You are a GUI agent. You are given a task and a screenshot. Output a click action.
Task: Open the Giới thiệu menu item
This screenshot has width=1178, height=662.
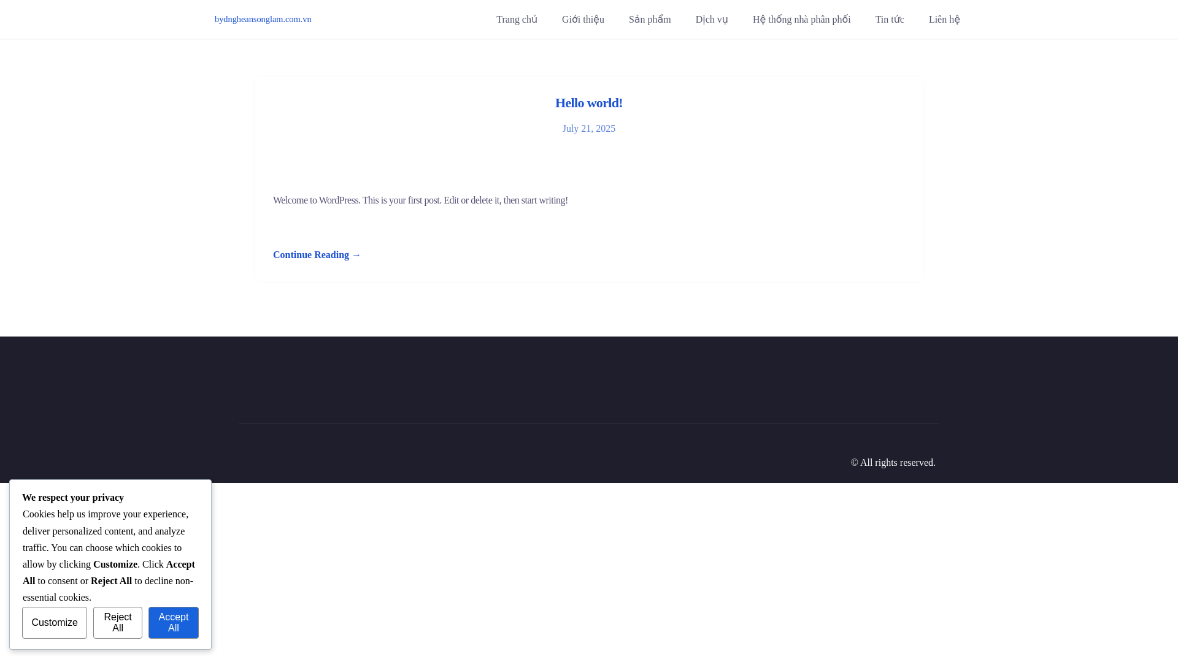tap(583, 20)
